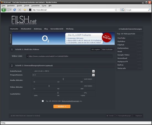Tick the Nutzungsbedingungen agreement checkbox

point(43,101)
